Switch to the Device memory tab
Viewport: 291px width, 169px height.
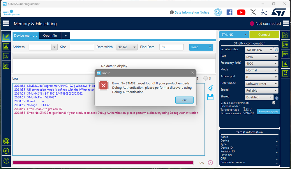(x=26, y=35)
